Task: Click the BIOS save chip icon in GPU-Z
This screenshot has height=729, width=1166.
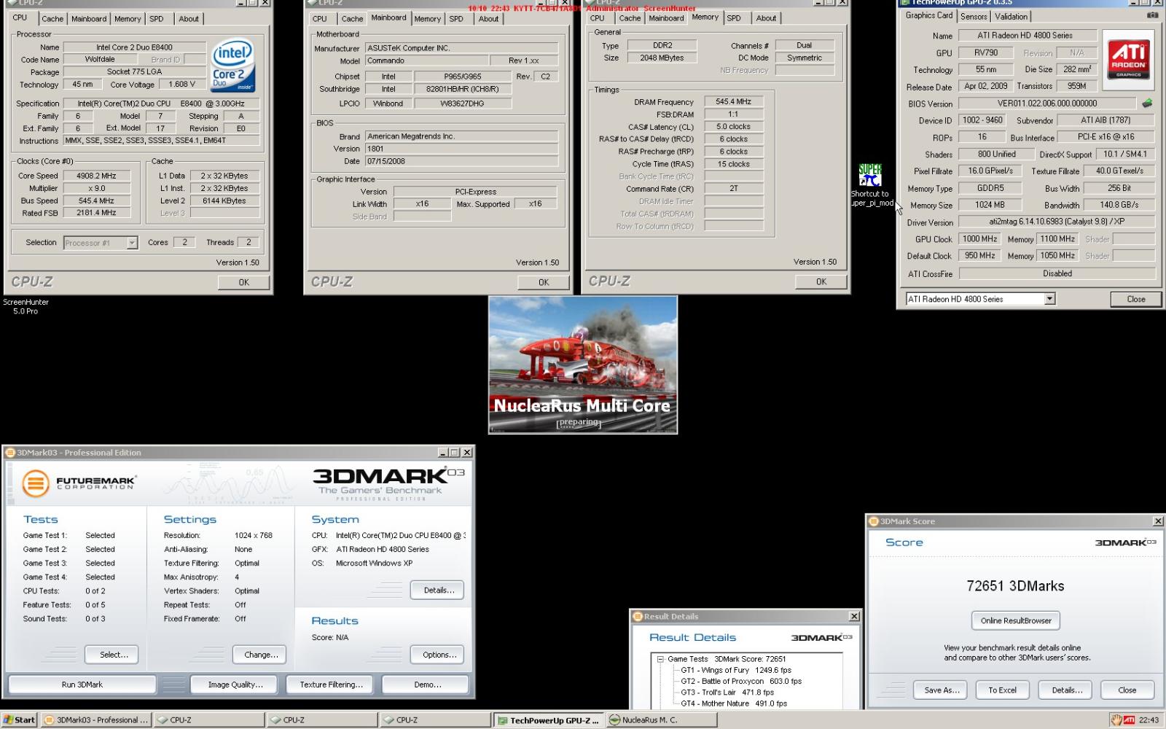Action: click(1147, 104)
